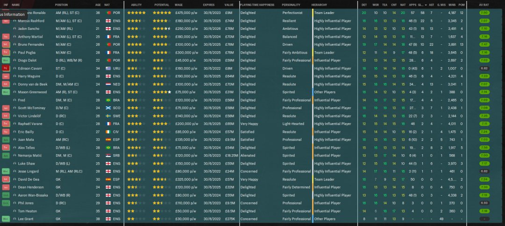Click the Brazil flag in Alex Telles's row
The height and width of the screenshot is (226, 505).
(x=108, y=148)
